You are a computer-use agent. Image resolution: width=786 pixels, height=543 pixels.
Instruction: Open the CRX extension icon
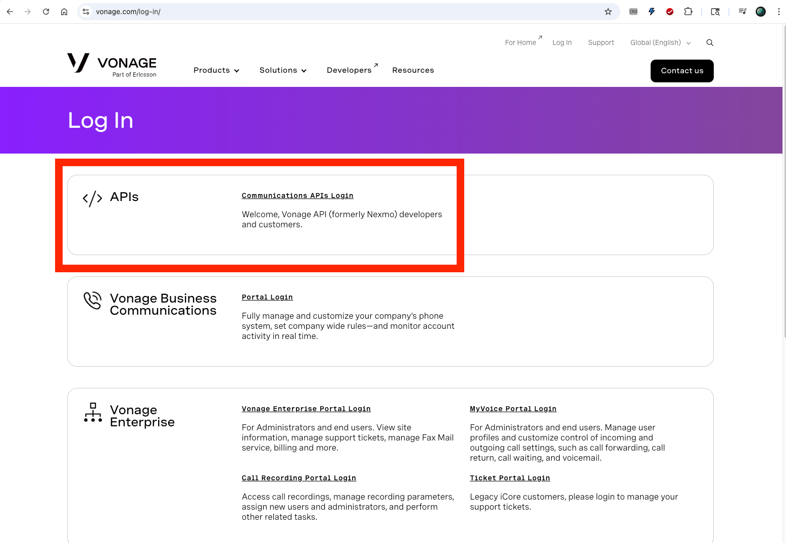pos(633,12)
